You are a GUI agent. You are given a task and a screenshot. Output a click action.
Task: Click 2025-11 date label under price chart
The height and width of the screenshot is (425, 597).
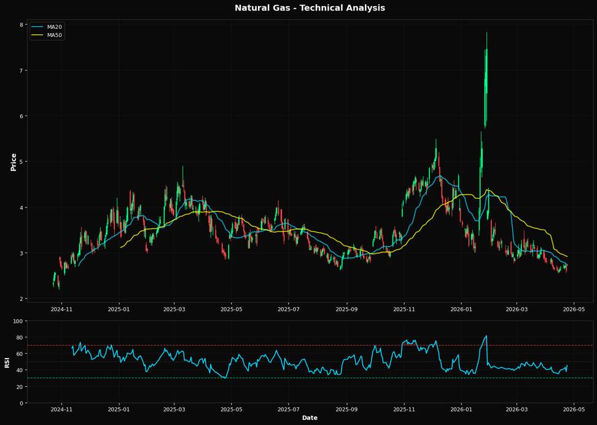[404, 309]
